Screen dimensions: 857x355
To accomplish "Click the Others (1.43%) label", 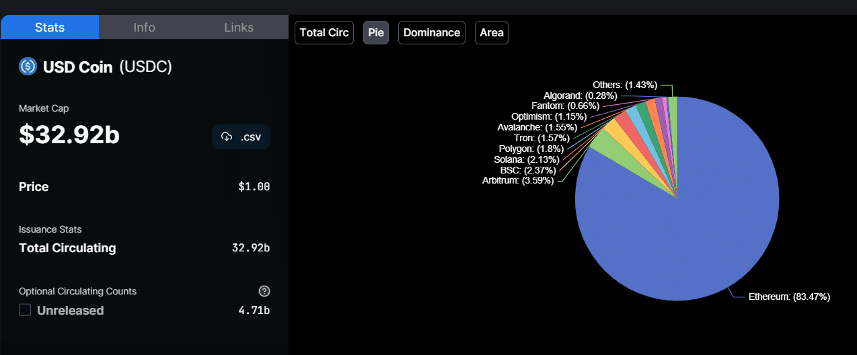I will [x=625, y=85].
